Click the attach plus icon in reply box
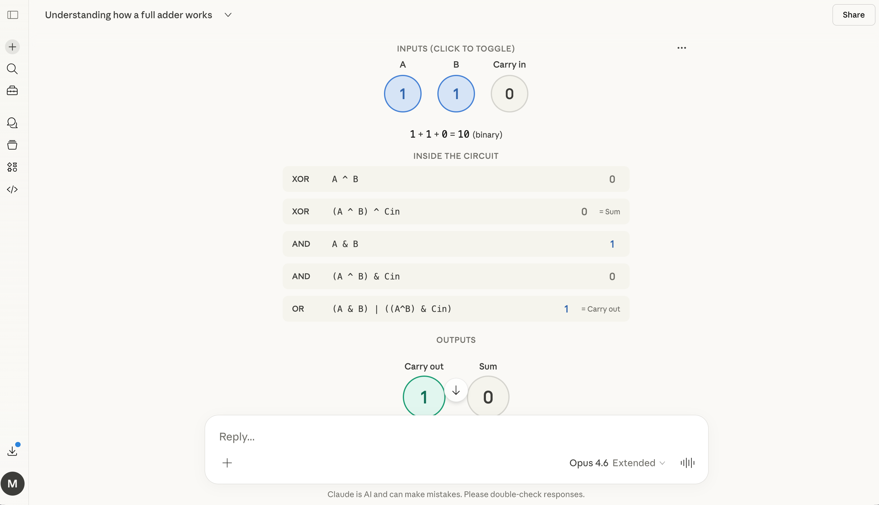Screen dimensions: 879x505 (227, 463)
